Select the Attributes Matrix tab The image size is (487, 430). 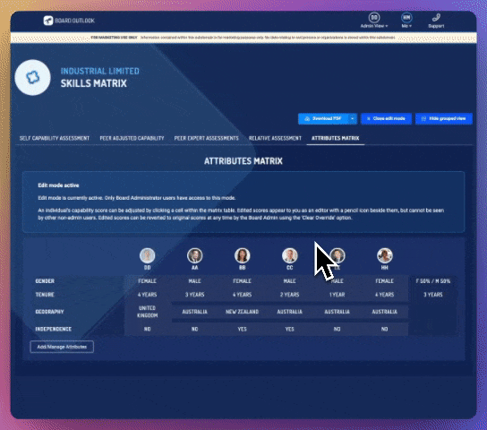(335, 138)
